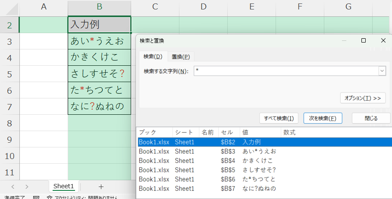Select the Sheet1 sheet tab

click(x=63, y=187)
